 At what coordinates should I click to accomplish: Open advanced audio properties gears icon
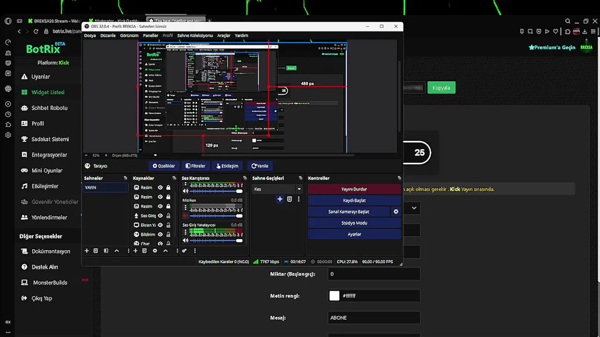[184, 251]
